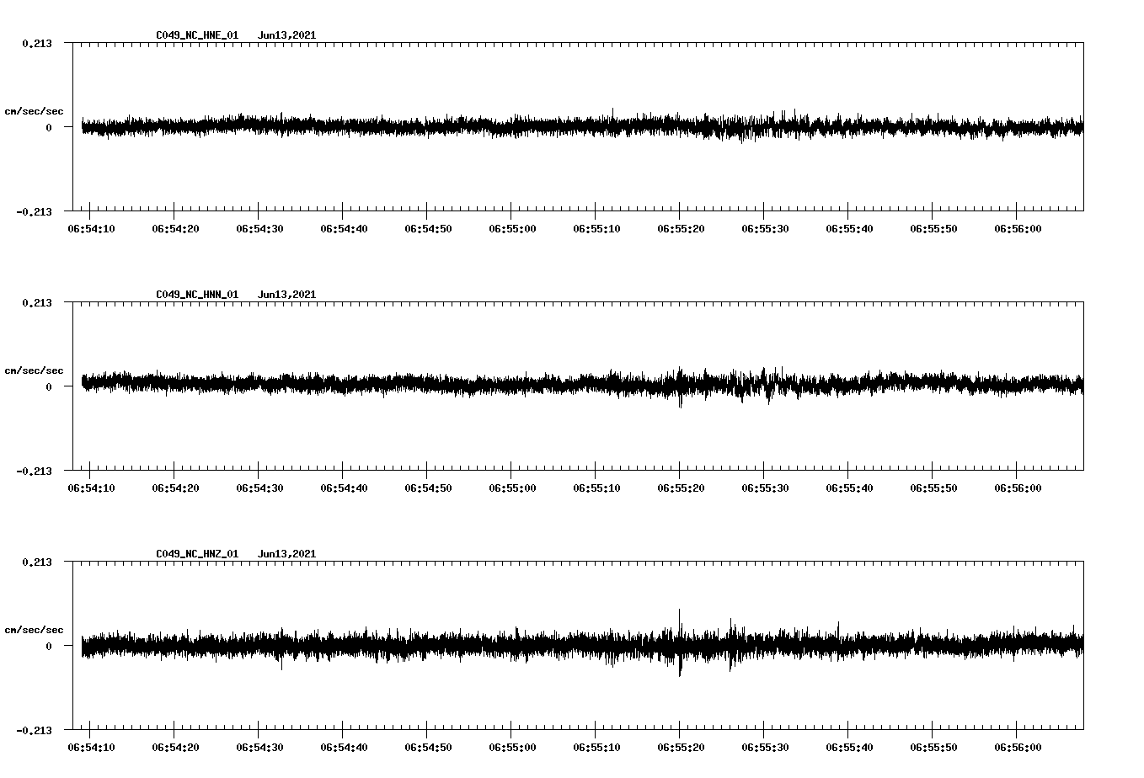Click the 0.213 upper limit on the HNE axis
1144x778 pixels.
click(36, 44)
